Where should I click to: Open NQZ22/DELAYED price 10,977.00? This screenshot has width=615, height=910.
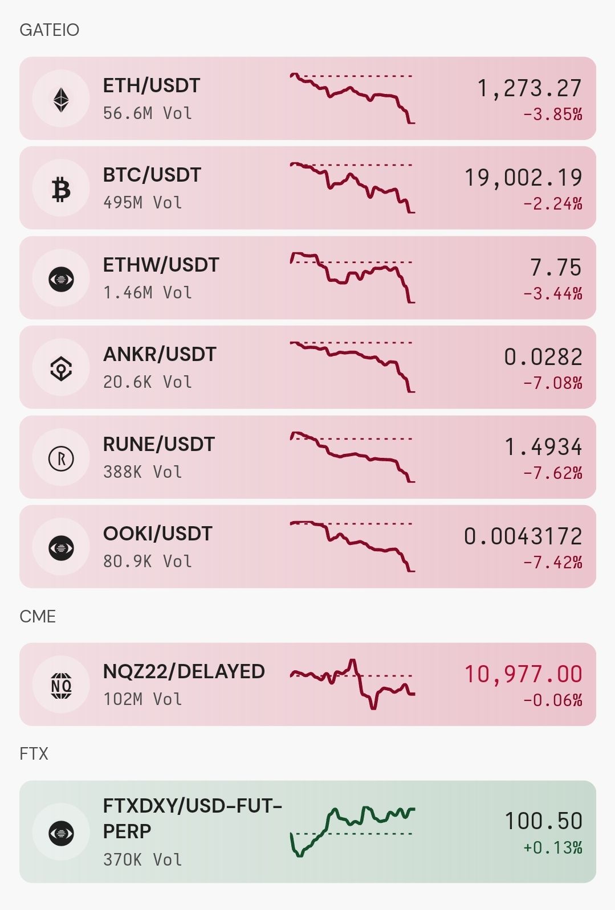pos(523,674)
